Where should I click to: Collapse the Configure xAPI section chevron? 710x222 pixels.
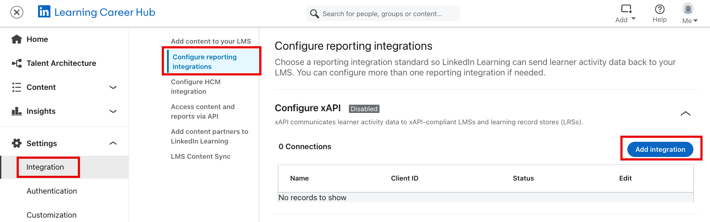click(686, 113)
